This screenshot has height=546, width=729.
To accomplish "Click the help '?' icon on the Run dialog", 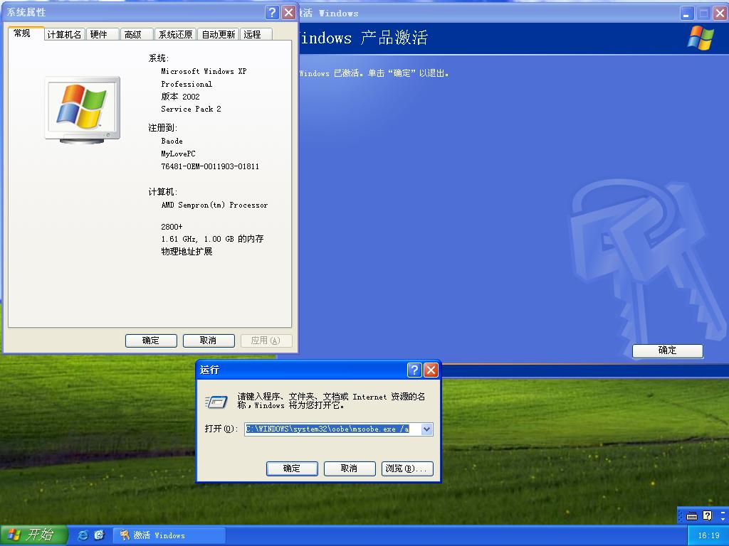I will pos(415,370).
